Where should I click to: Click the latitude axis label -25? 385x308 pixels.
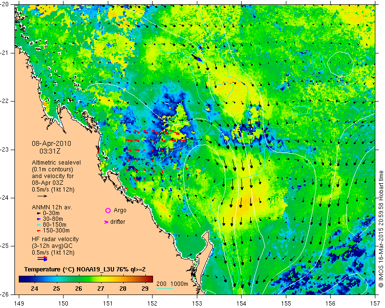4,246
